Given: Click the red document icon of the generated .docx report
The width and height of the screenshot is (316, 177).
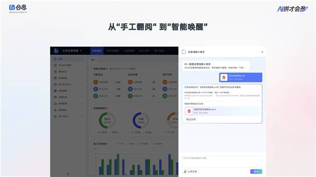Looking at the screenshot, I should pyautogui.click(x=189, y=111).
